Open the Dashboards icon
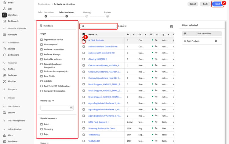 pos(4,21)
